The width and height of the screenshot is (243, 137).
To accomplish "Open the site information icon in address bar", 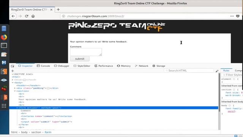I will (x=63, y=16).
